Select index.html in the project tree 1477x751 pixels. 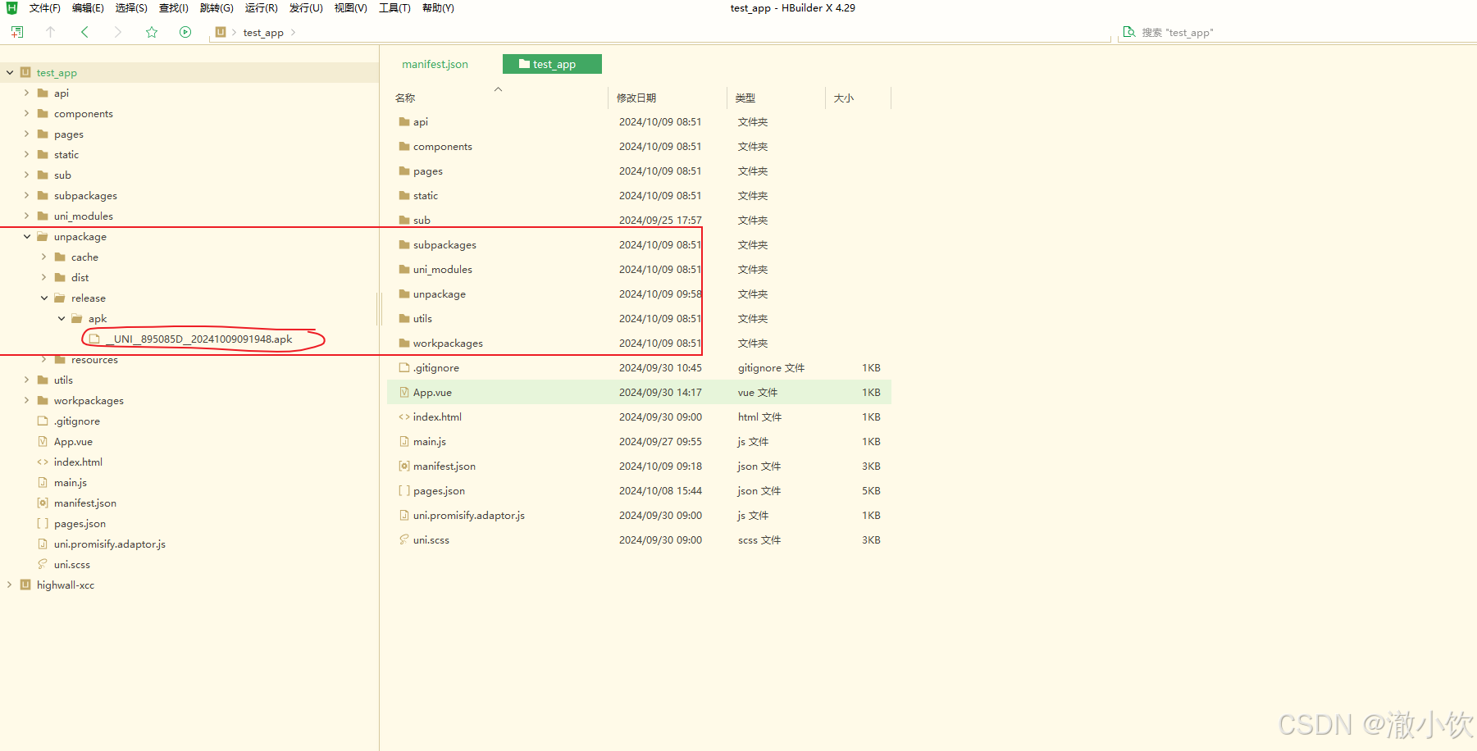click(78, 462)
